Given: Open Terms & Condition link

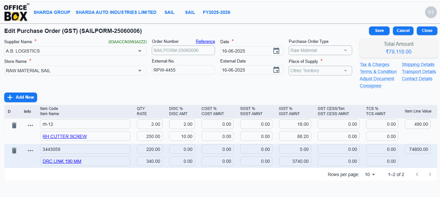Looking at the screenshot, I should (378, 72).
